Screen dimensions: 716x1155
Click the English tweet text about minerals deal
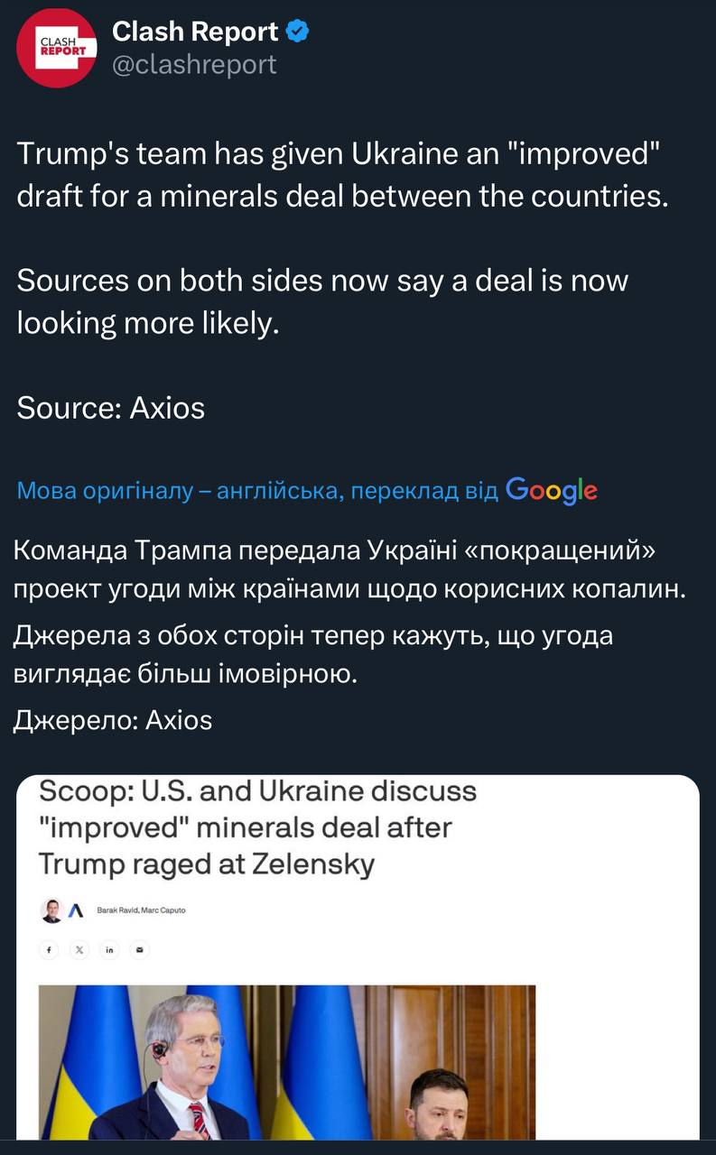point(343,175)
